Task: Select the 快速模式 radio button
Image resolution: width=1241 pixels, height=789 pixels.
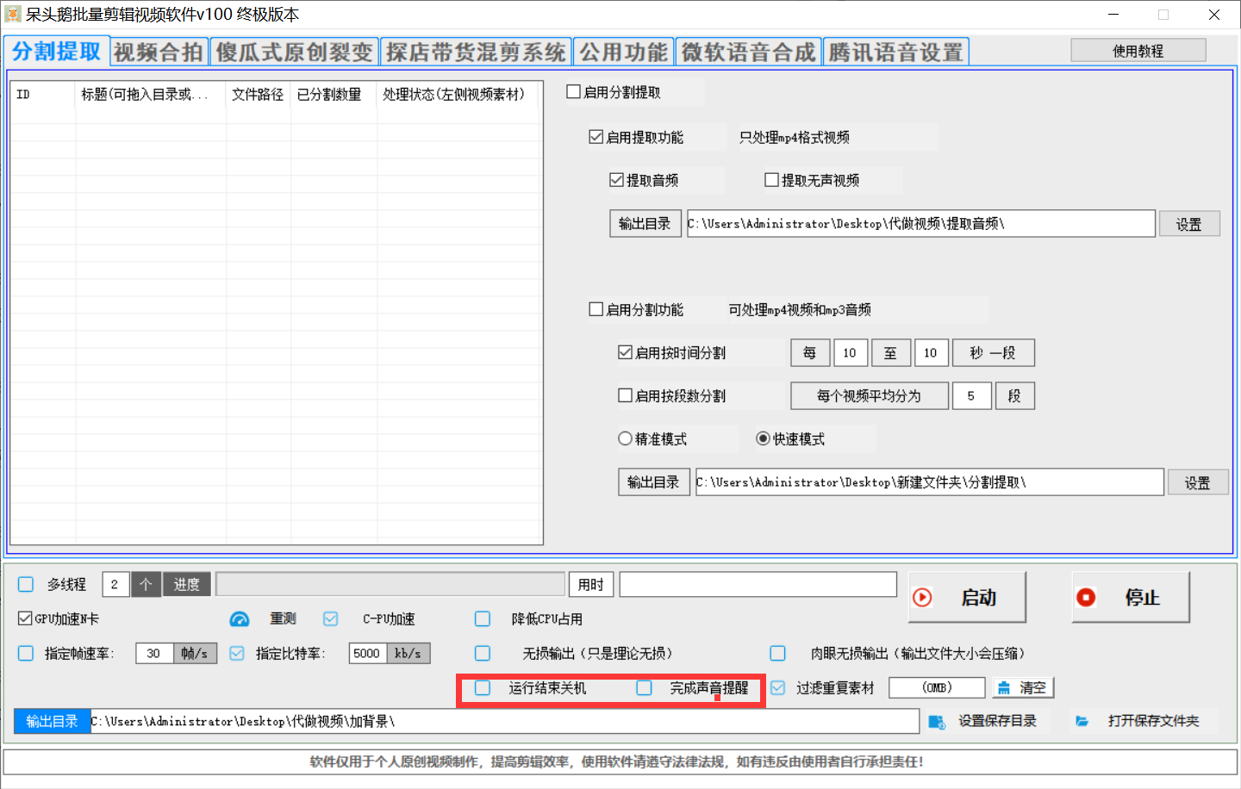Action: 763,438
